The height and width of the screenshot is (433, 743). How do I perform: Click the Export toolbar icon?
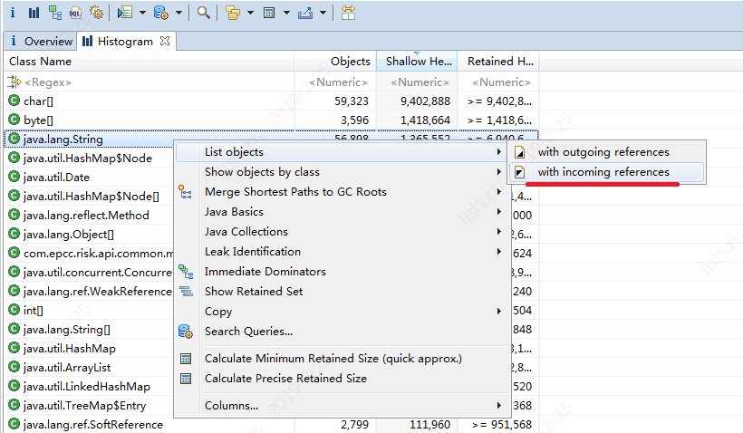[305, 13]
